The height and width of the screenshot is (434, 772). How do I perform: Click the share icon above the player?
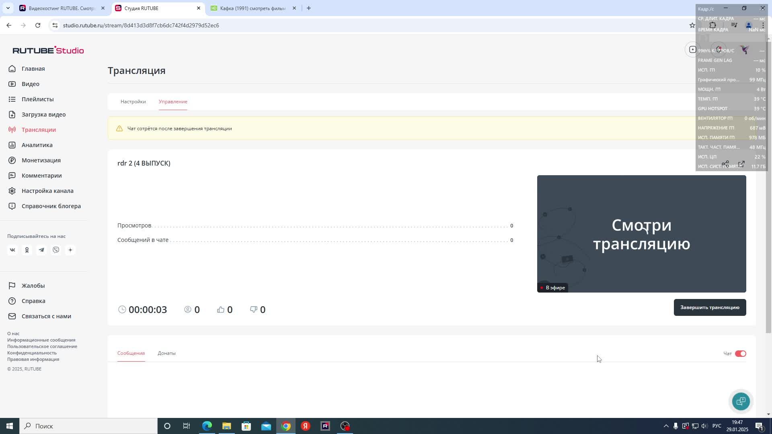725,164
